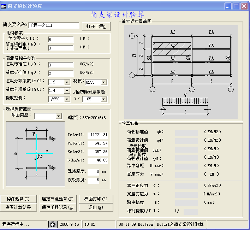Click the qkl unit length result field
This screenshot has width=250, height=230.
[x=186, y=149]
